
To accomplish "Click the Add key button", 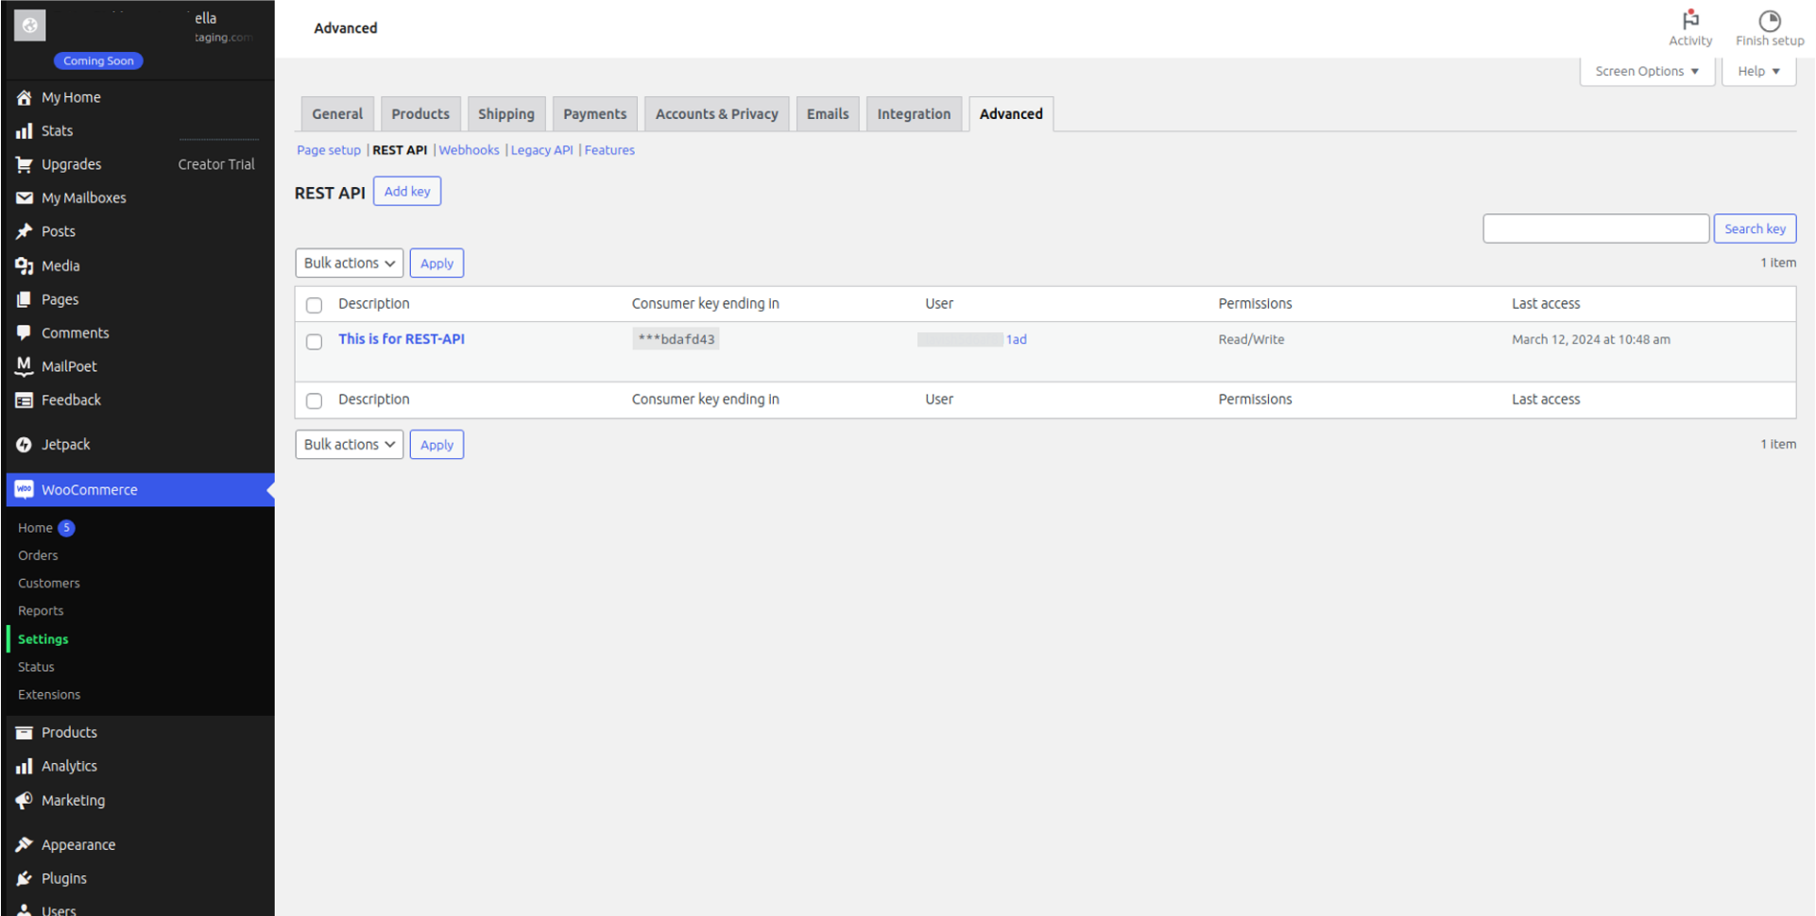I will tap(406, 192).
